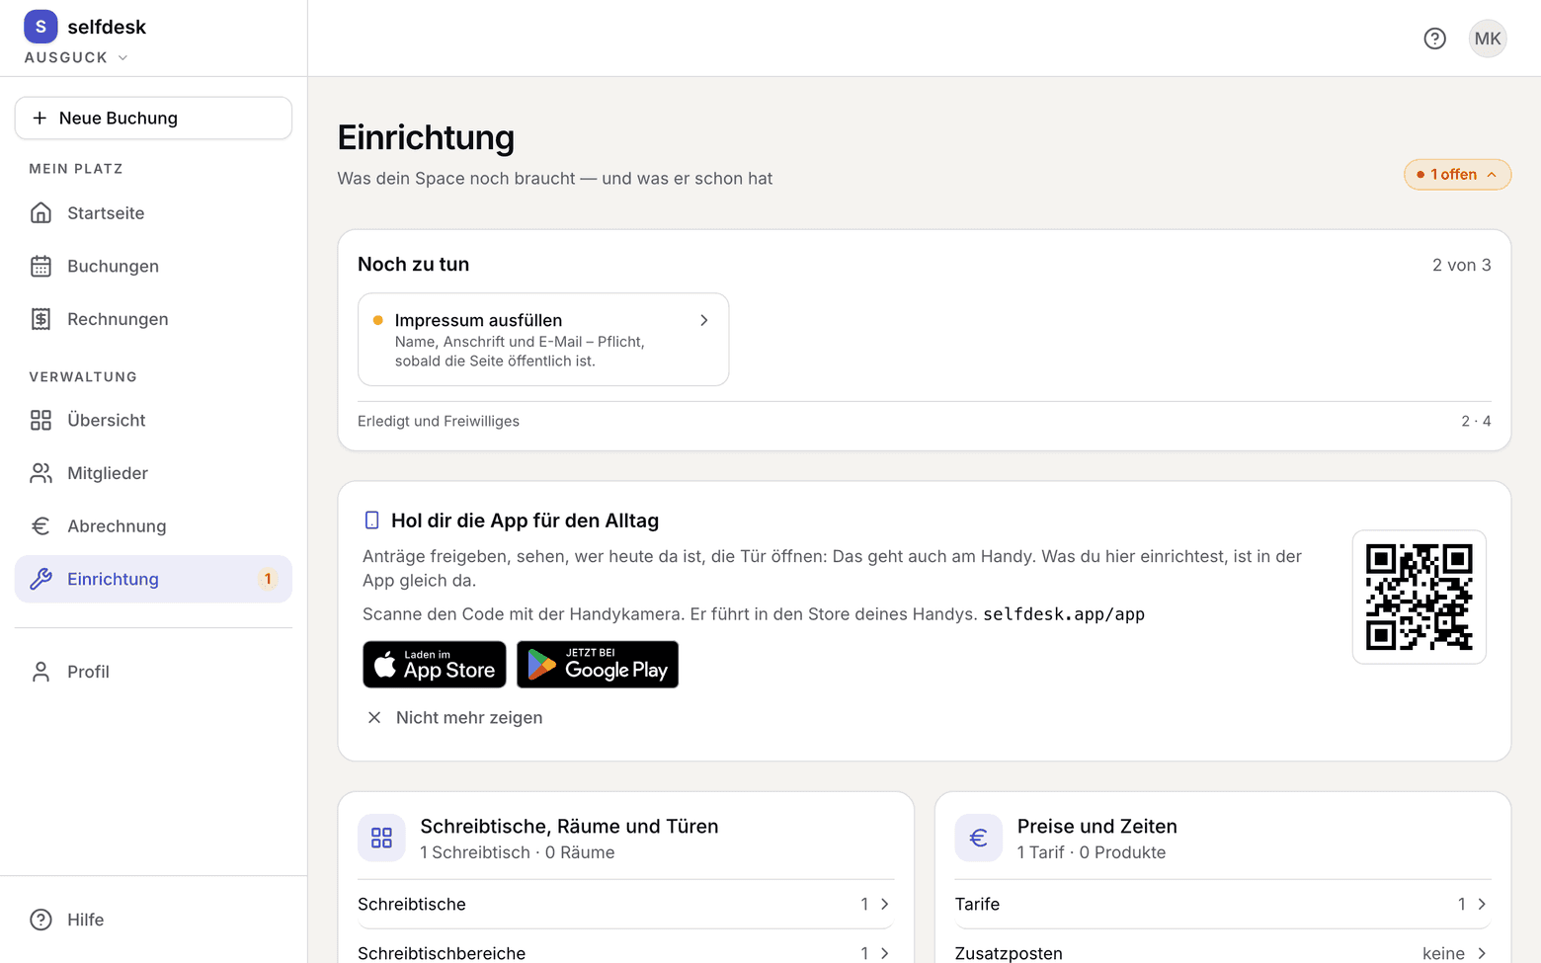Click the Google Play download badge
This screenshot has height=963, width=1541.
pyautogui.click(x=598, y=665)
